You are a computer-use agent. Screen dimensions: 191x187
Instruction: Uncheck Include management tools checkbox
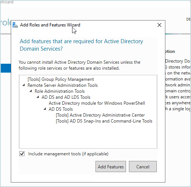pyautogui.click(x=22, y=154)
